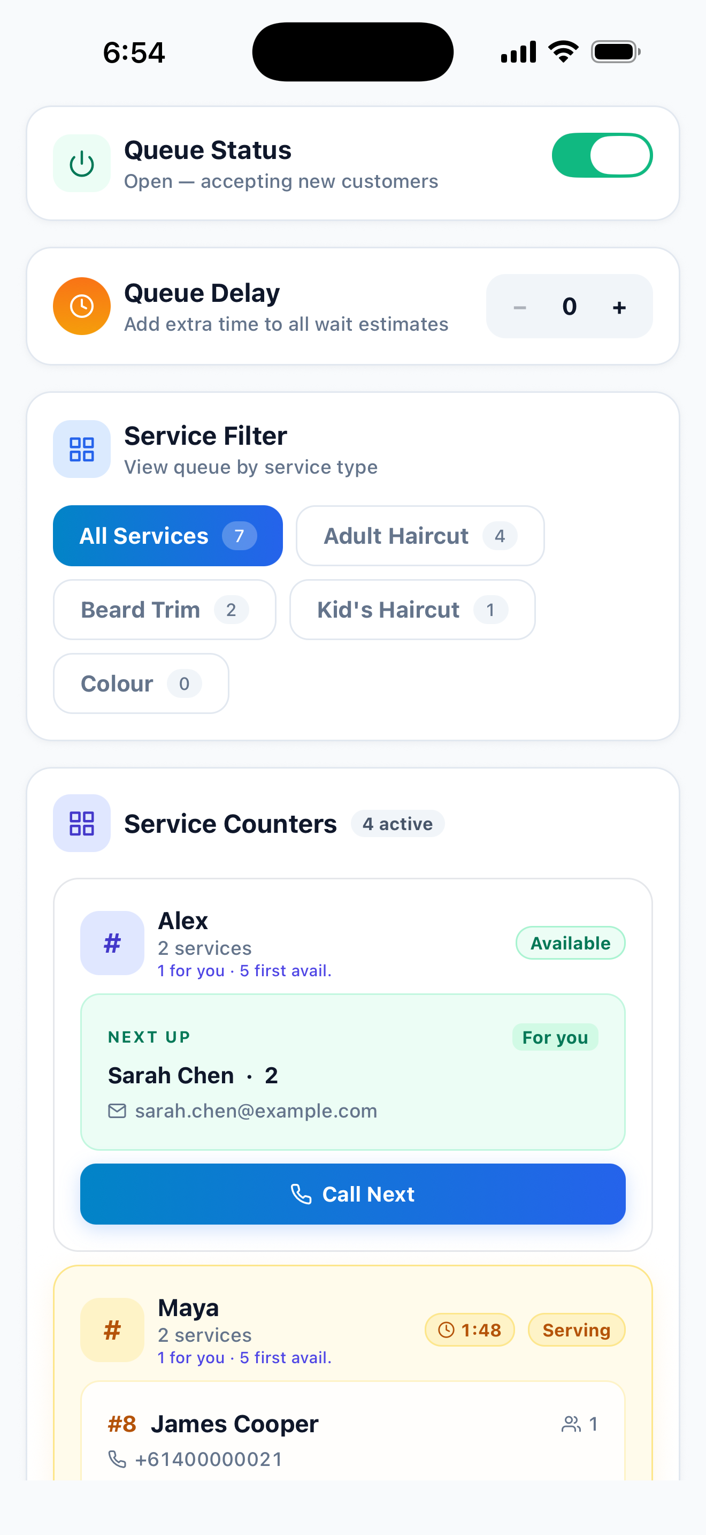Image resolution: width=706 pixels, height=1535 pixels.
Task: Filter queue by Adult Haircut
Action: click(x=420, y=536)
